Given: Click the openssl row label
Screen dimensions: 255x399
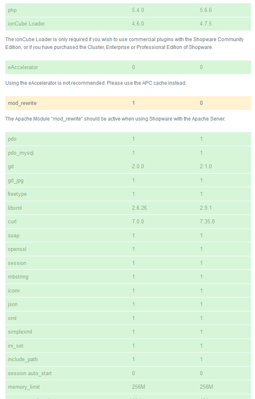Looking at the screenshot, I should [x=17, y=249].
